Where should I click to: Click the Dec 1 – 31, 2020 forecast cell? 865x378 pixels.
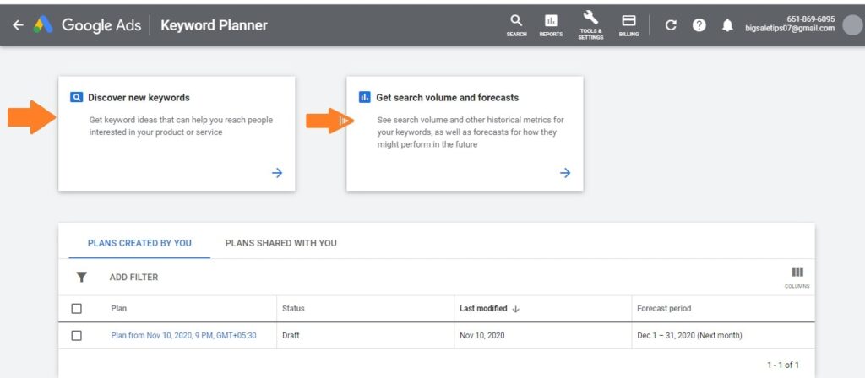click(689, 335)
